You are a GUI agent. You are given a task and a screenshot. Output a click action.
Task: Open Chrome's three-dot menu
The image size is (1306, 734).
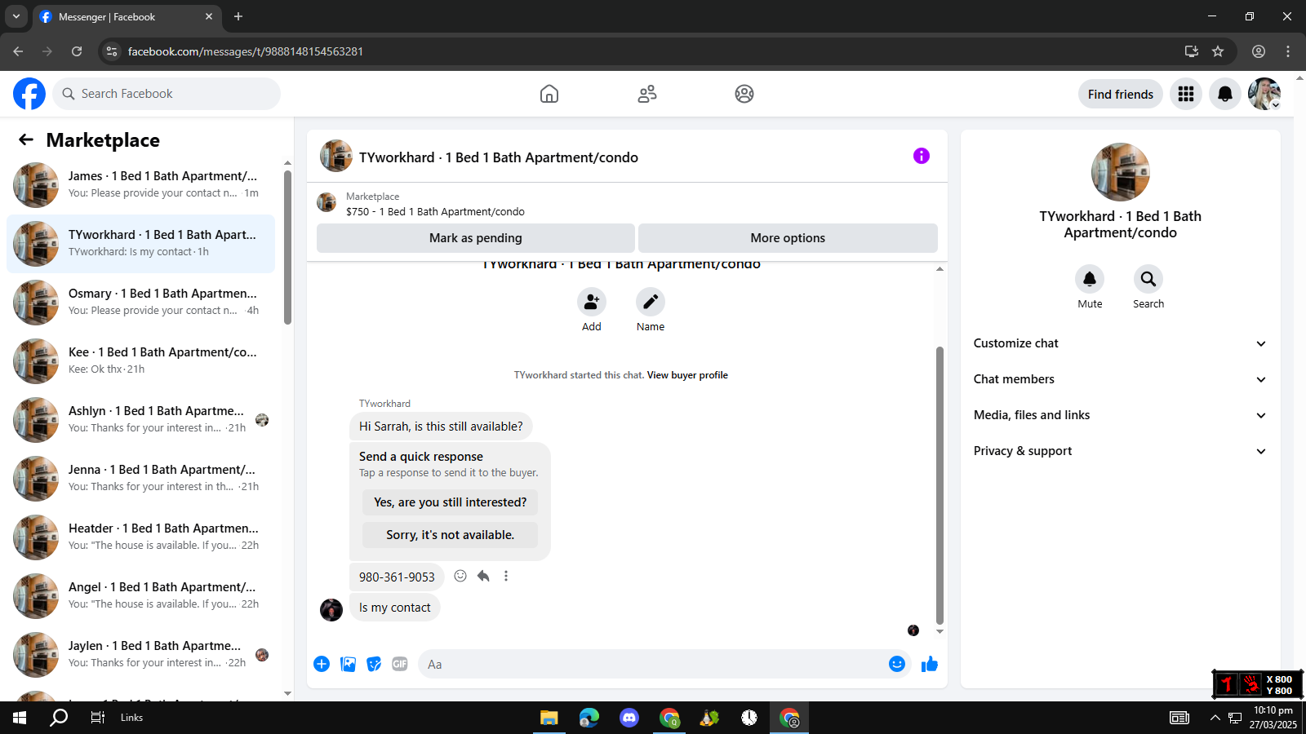coord(1288,51)
